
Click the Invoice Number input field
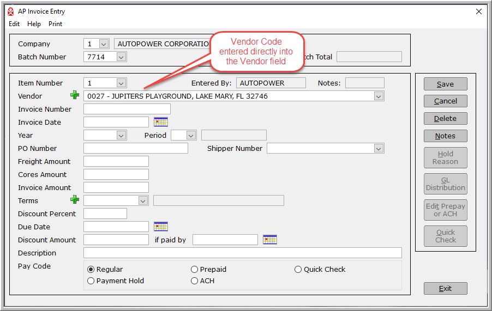click(x=127, y=109)
